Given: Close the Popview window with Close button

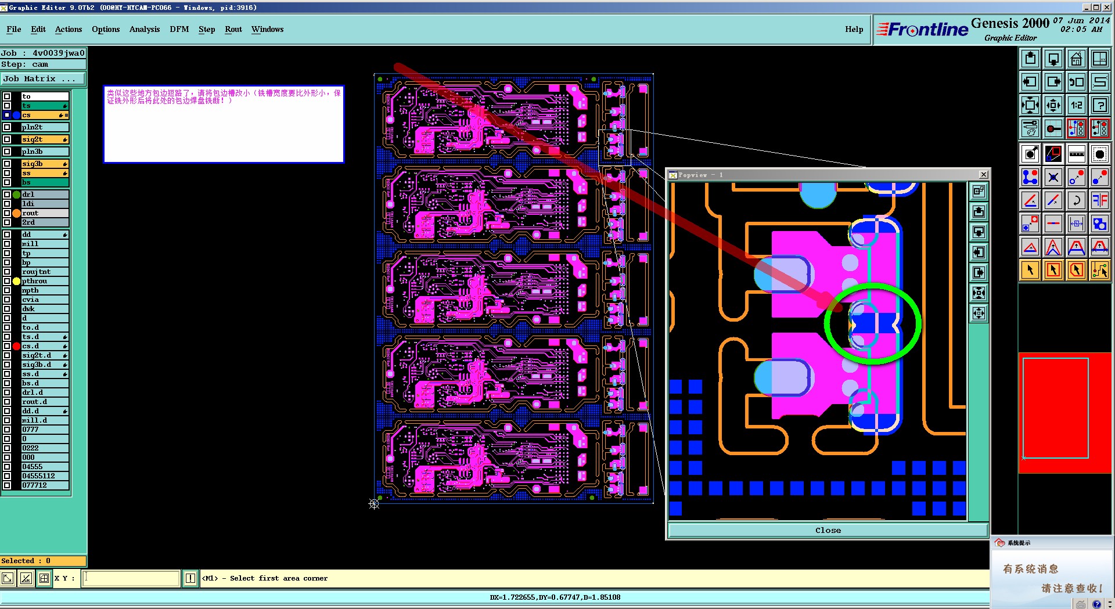Looking at the screenshot, I should [x=828, y=530].
